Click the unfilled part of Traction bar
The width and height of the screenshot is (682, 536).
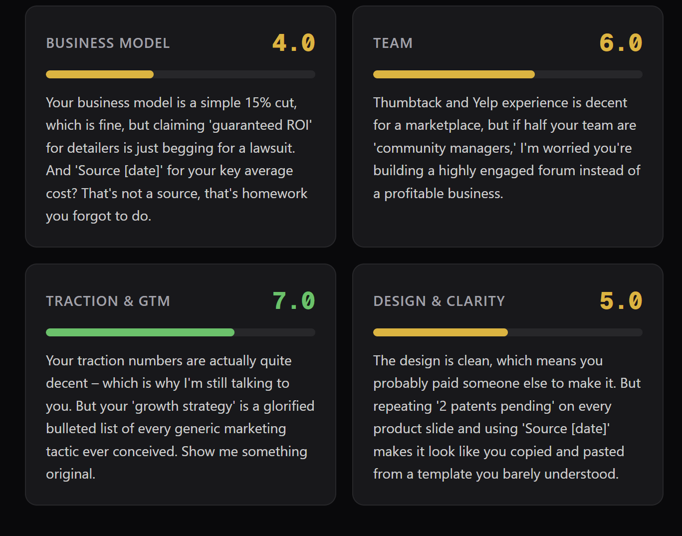pyautogui.click(x=275, y=332)
